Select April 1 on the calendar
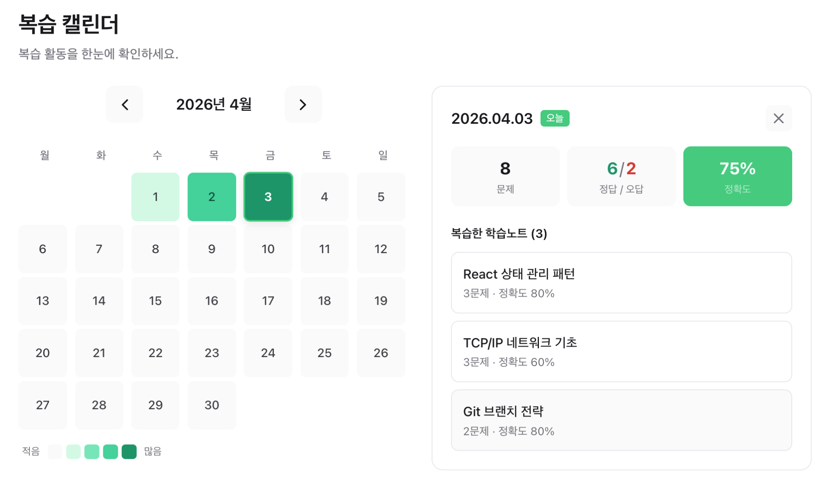The image size is (839, 495). (155, 197)
